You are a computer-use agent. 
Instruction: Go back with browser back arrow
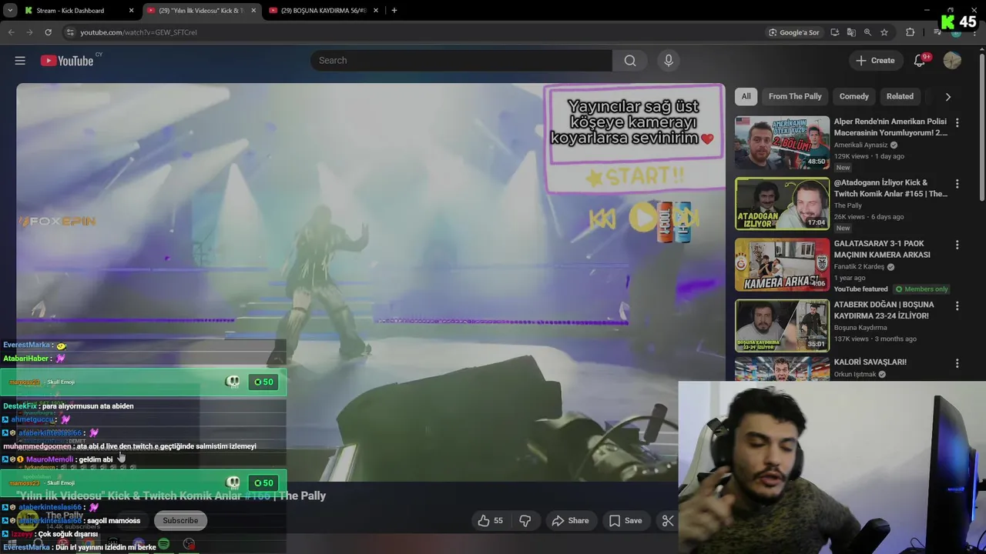pos(11,32)
